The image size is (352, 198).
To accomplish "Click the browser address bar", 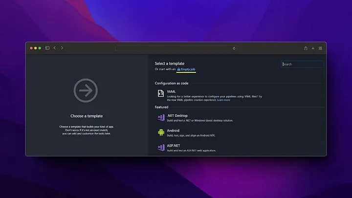I will click(x=176, y=48).
